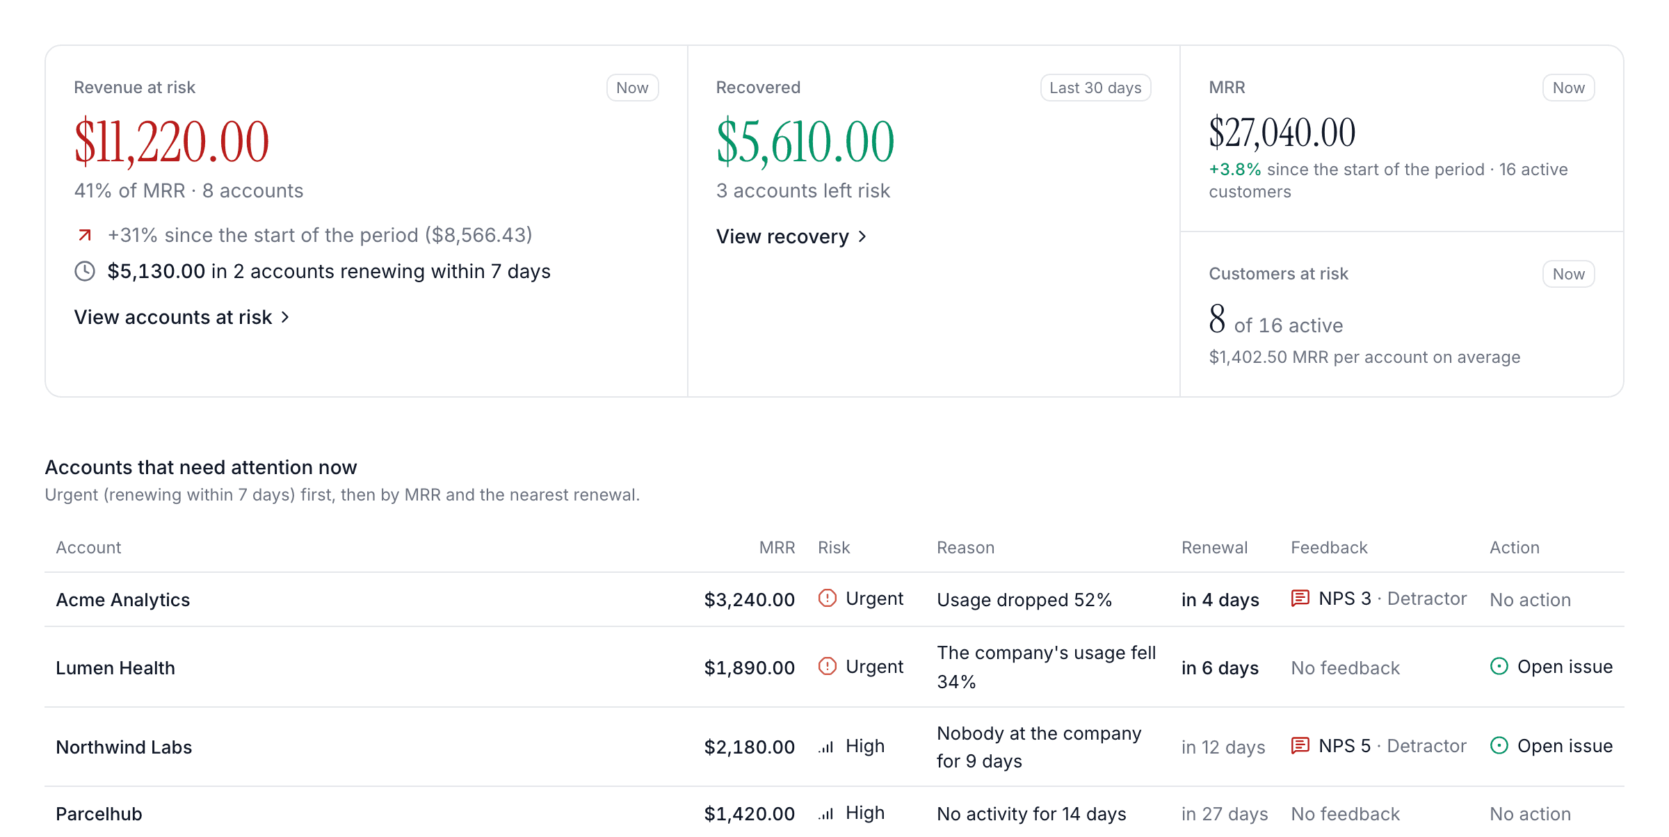This screenshot has height=837, width=1669.
Task: Open View accounts at risk link
Action: tap(182, 317)
